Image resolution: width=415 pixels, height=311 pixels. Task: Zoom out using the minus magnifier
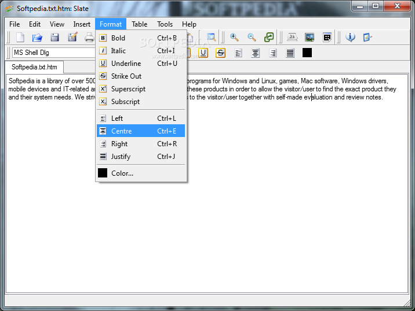[x=252, y=37]
